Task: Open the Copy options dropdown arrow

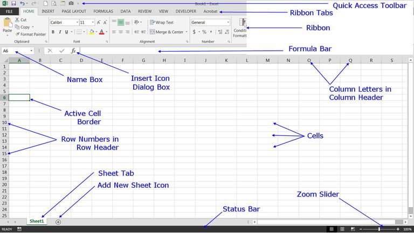Action: [33, 27]
